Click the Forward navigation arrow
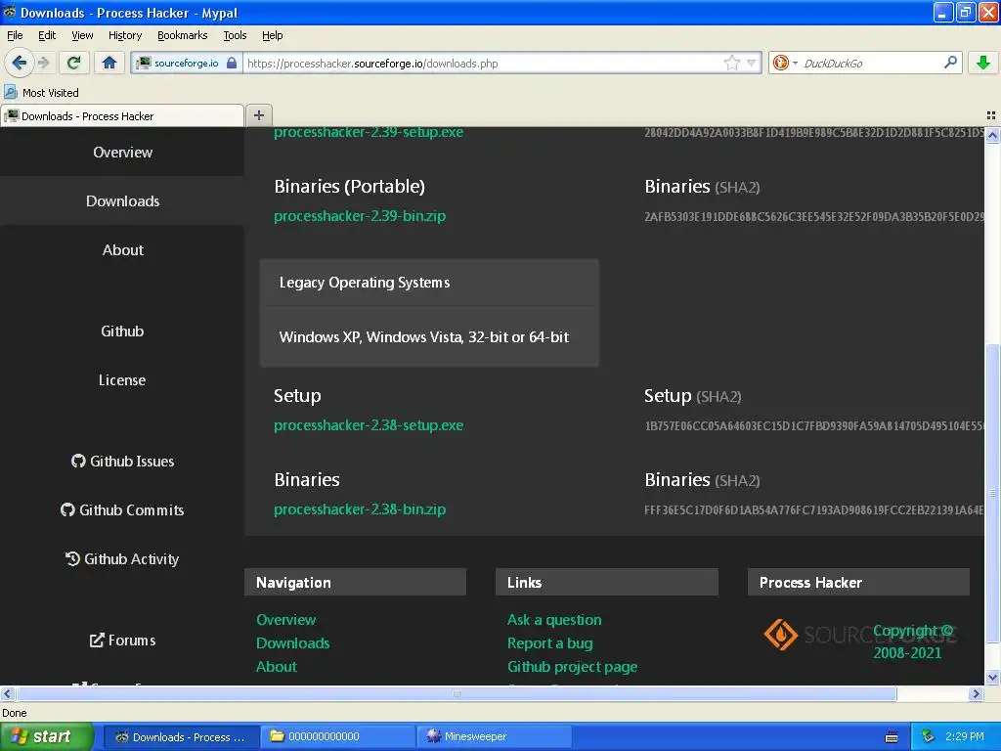The width and height of the screenshot is (1001, 751). [44, 63]
